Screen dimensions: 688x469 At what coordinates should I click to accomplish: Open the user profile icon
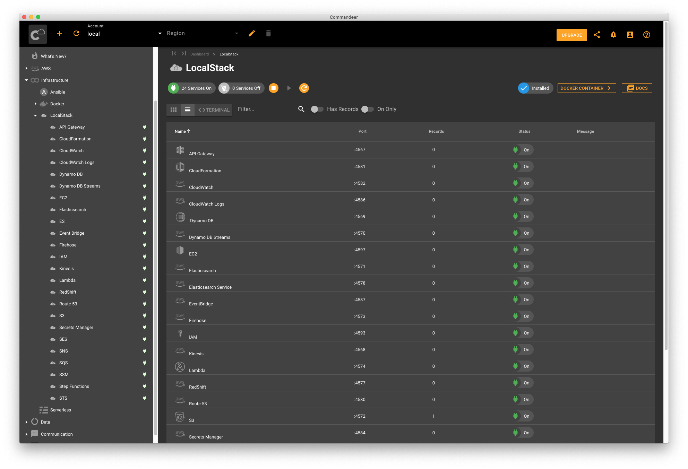630,35
